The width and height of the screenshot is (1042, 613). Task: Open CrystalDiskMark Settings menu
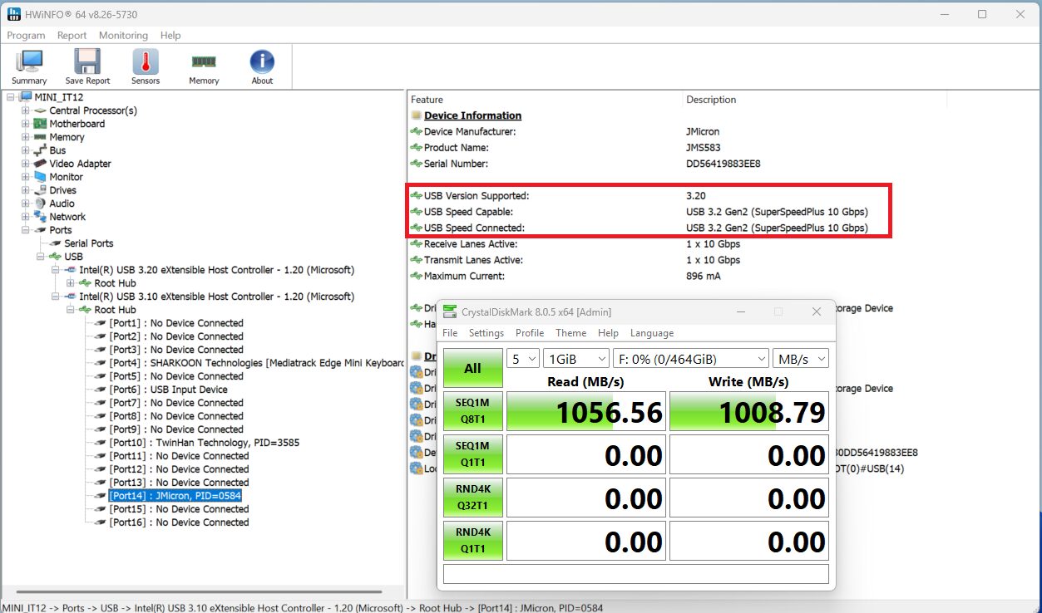tap(486, 333)
